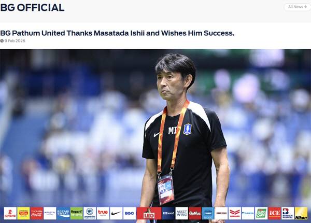311x223 pixels.
Task: Select the Nike swoosh sponsor logo
Action: [116, 213]
